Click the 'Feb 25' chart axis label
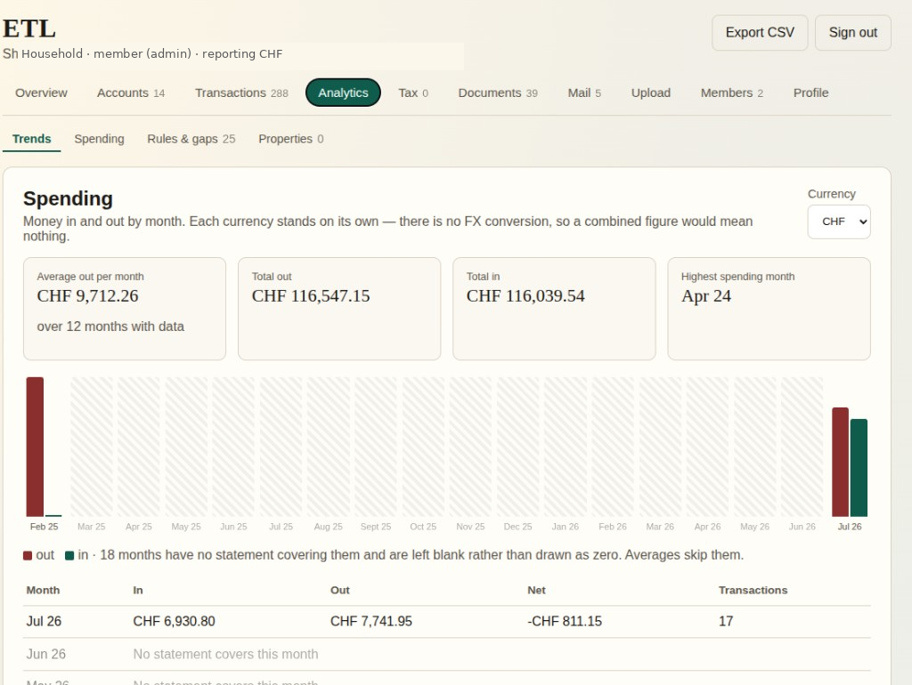The height and width of the screenshot is (685, 912). pos(45,527)
